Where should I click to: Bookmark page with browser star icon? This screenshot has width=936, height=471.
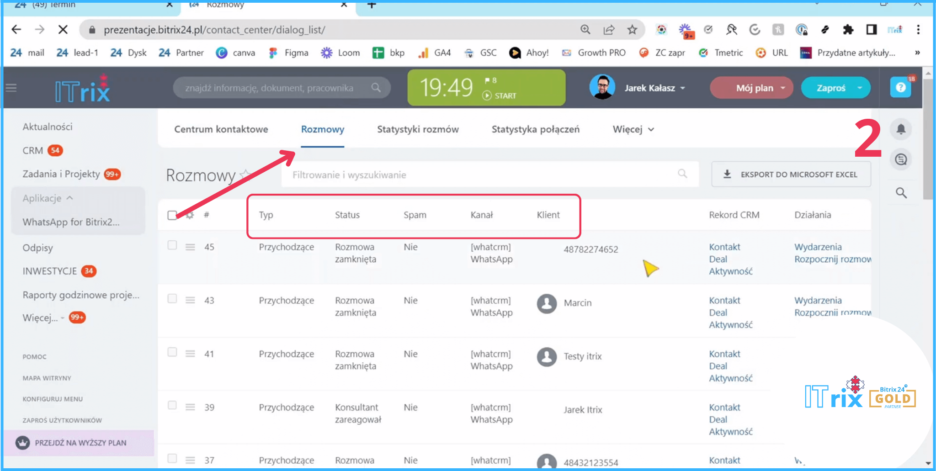click(x=632, y=30)
